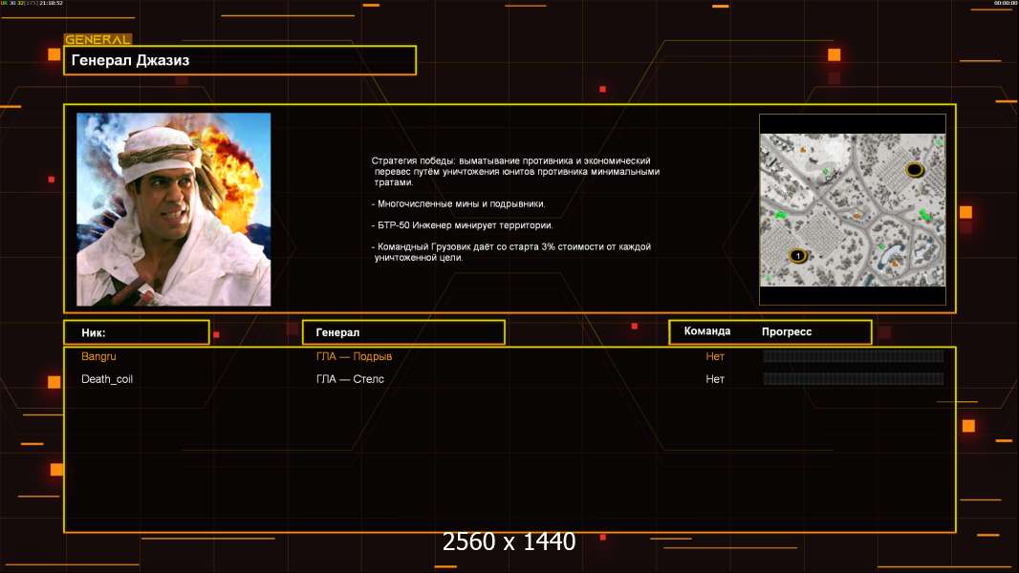
Task: Click the Прогресс column header
Action: tap(787, 331)
